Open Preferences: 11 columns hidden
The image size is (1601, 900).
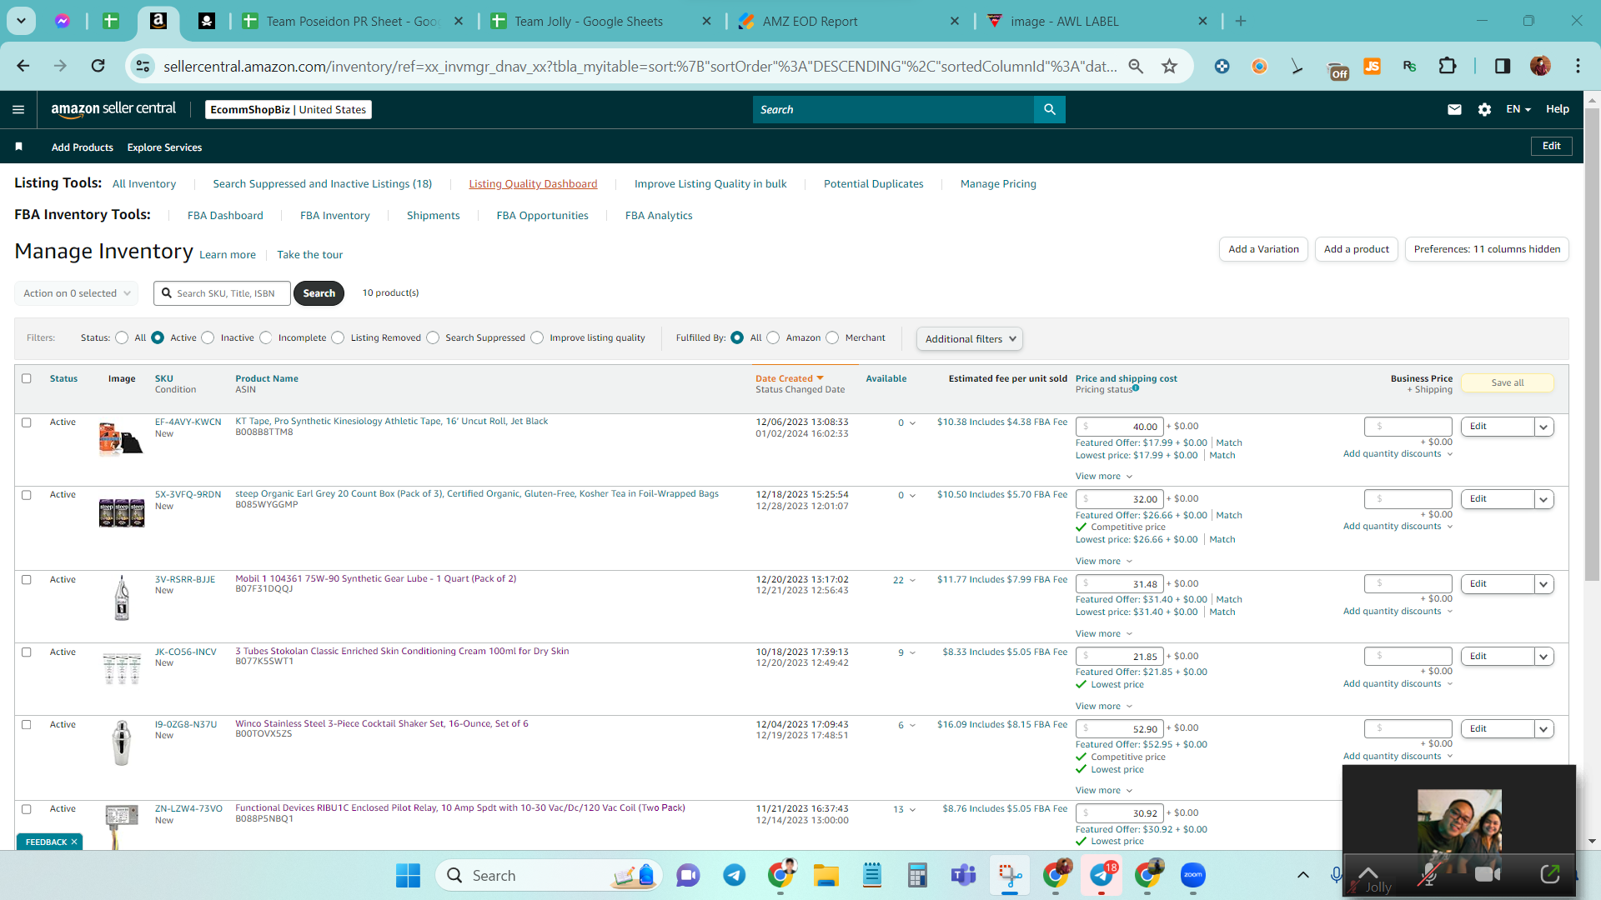click(x=1487, y=249)
